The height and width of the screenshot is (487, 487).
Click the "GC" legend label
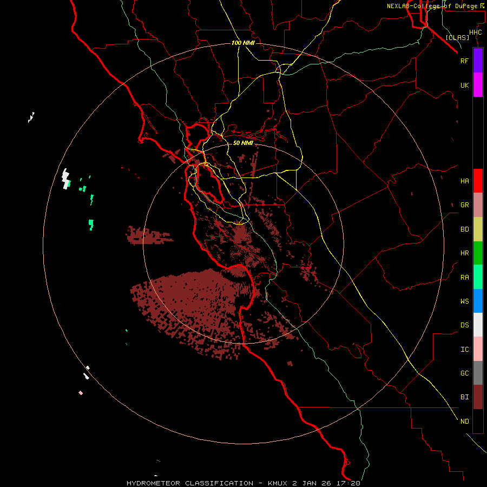(465, 373)
